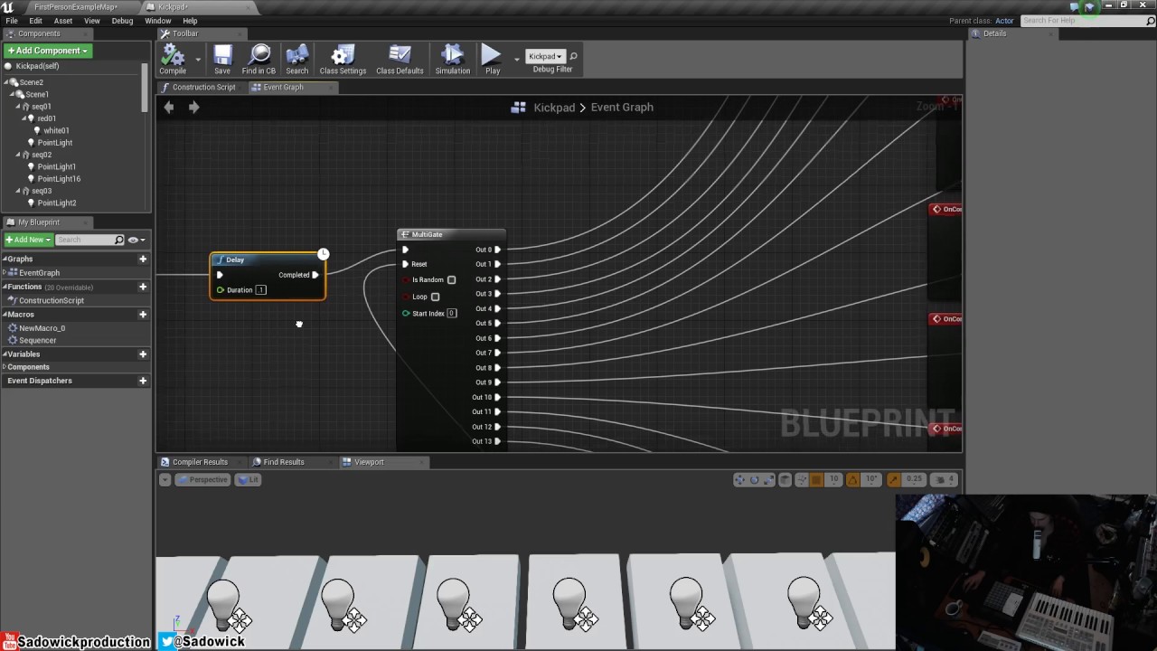Add a function with the Functions plus

click(x=142, y=287)
